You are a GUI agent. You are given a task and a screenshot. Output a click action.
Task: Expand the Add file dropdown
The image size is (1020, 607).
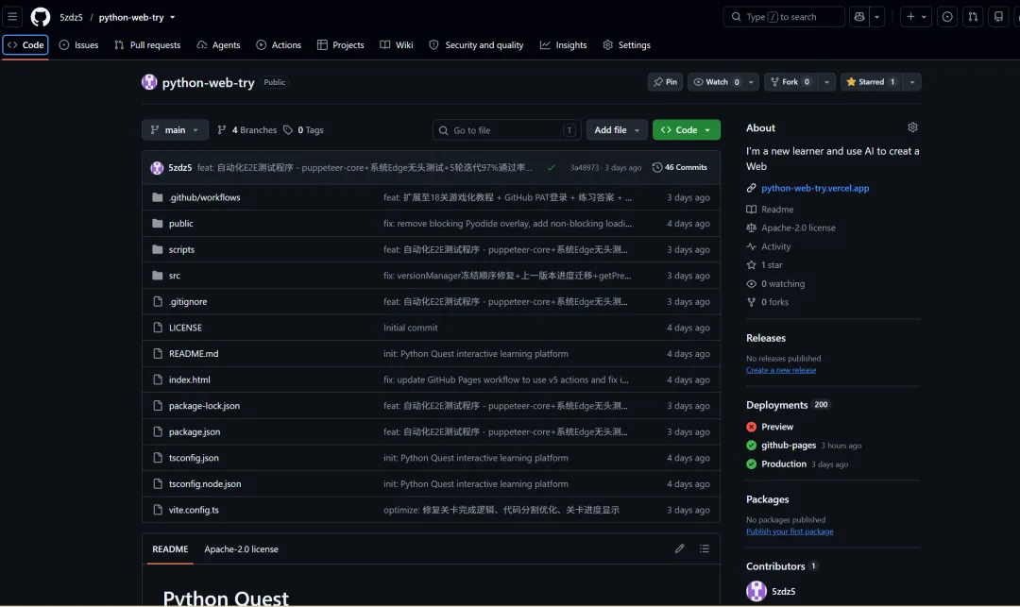617,130
